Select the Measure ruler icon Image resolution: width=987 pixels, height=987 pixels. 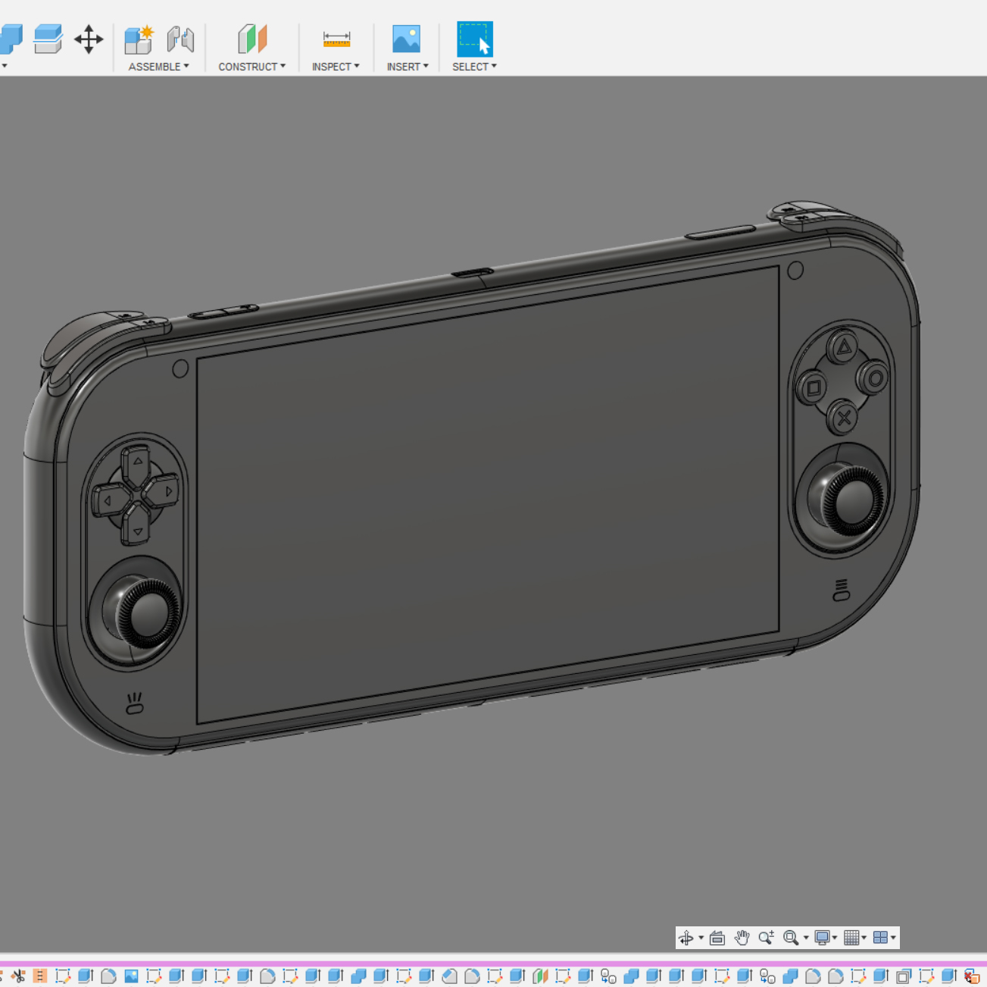pyautogui.click(x=336, y=39)
